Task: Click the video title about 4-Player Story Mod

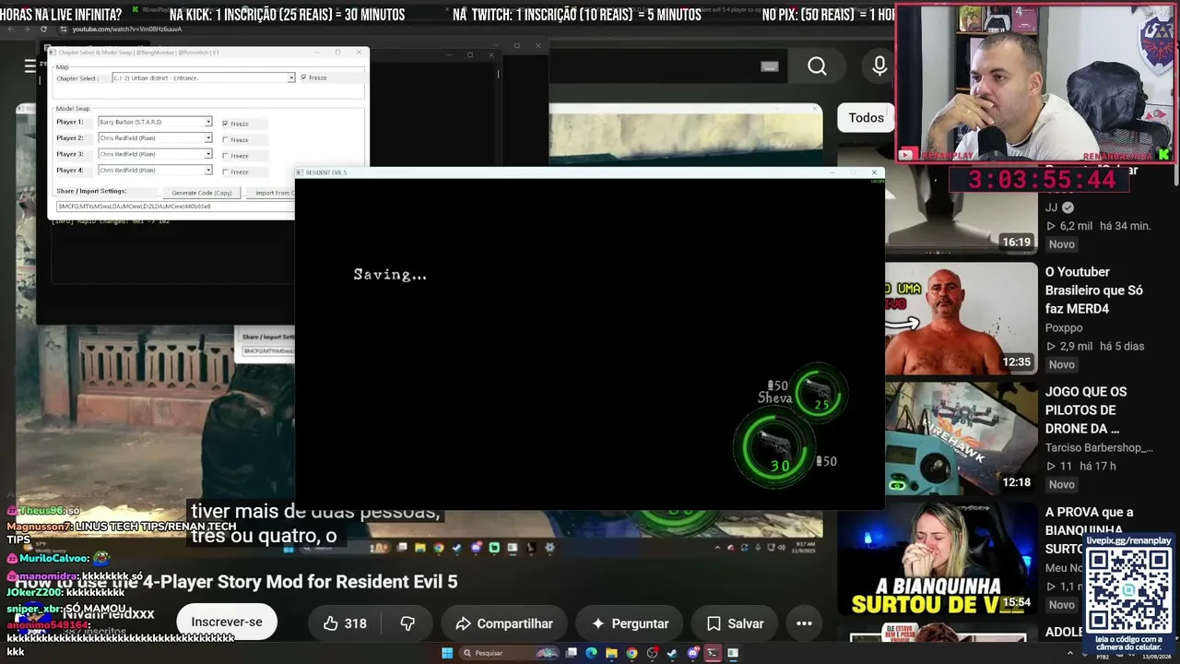Action: point(236,582)
